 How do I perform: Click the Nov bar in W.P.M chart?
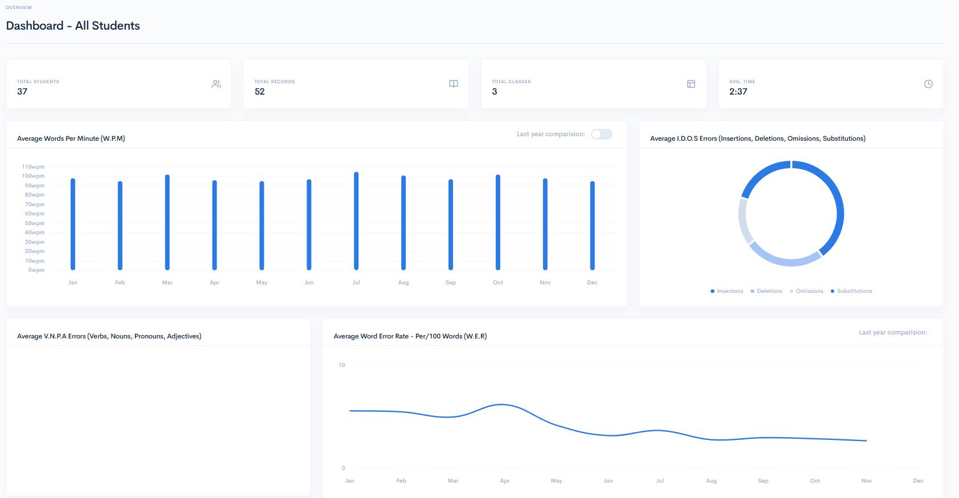(545, 224)
